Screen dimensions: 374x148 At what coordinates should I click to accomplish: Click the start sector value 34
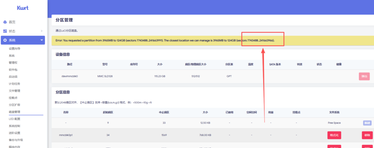point(108,135)
